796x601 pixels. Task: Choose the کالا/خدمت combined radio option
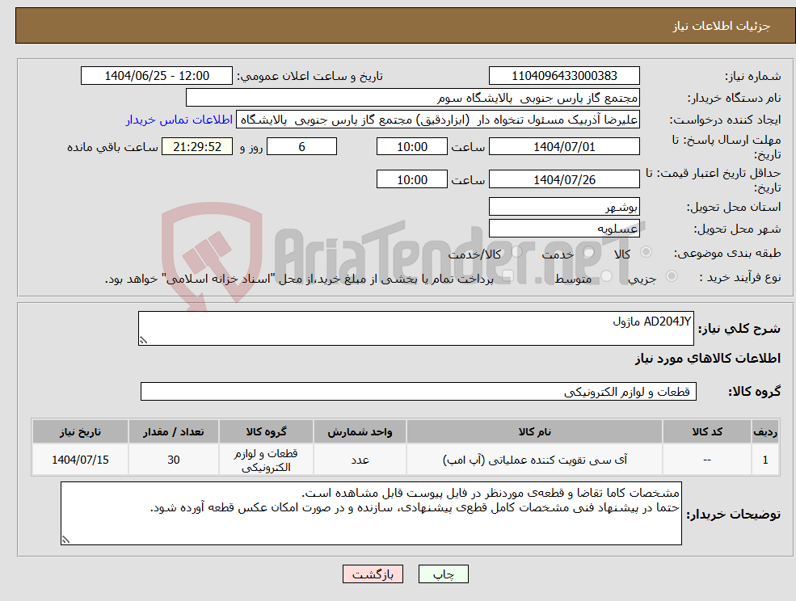[516, 252]
